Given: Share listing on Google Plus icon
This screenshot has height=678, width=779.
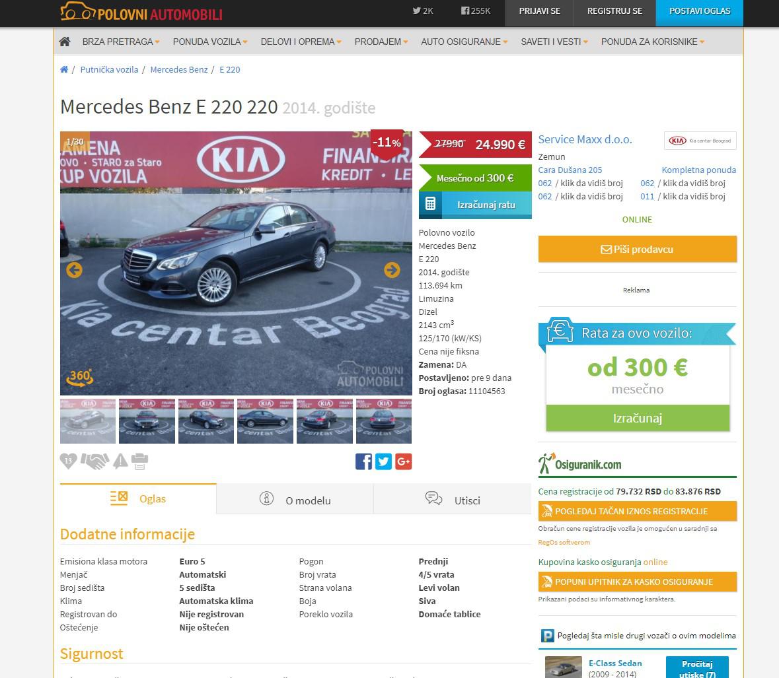Looking at the screenshot, I should click(403, 461).
